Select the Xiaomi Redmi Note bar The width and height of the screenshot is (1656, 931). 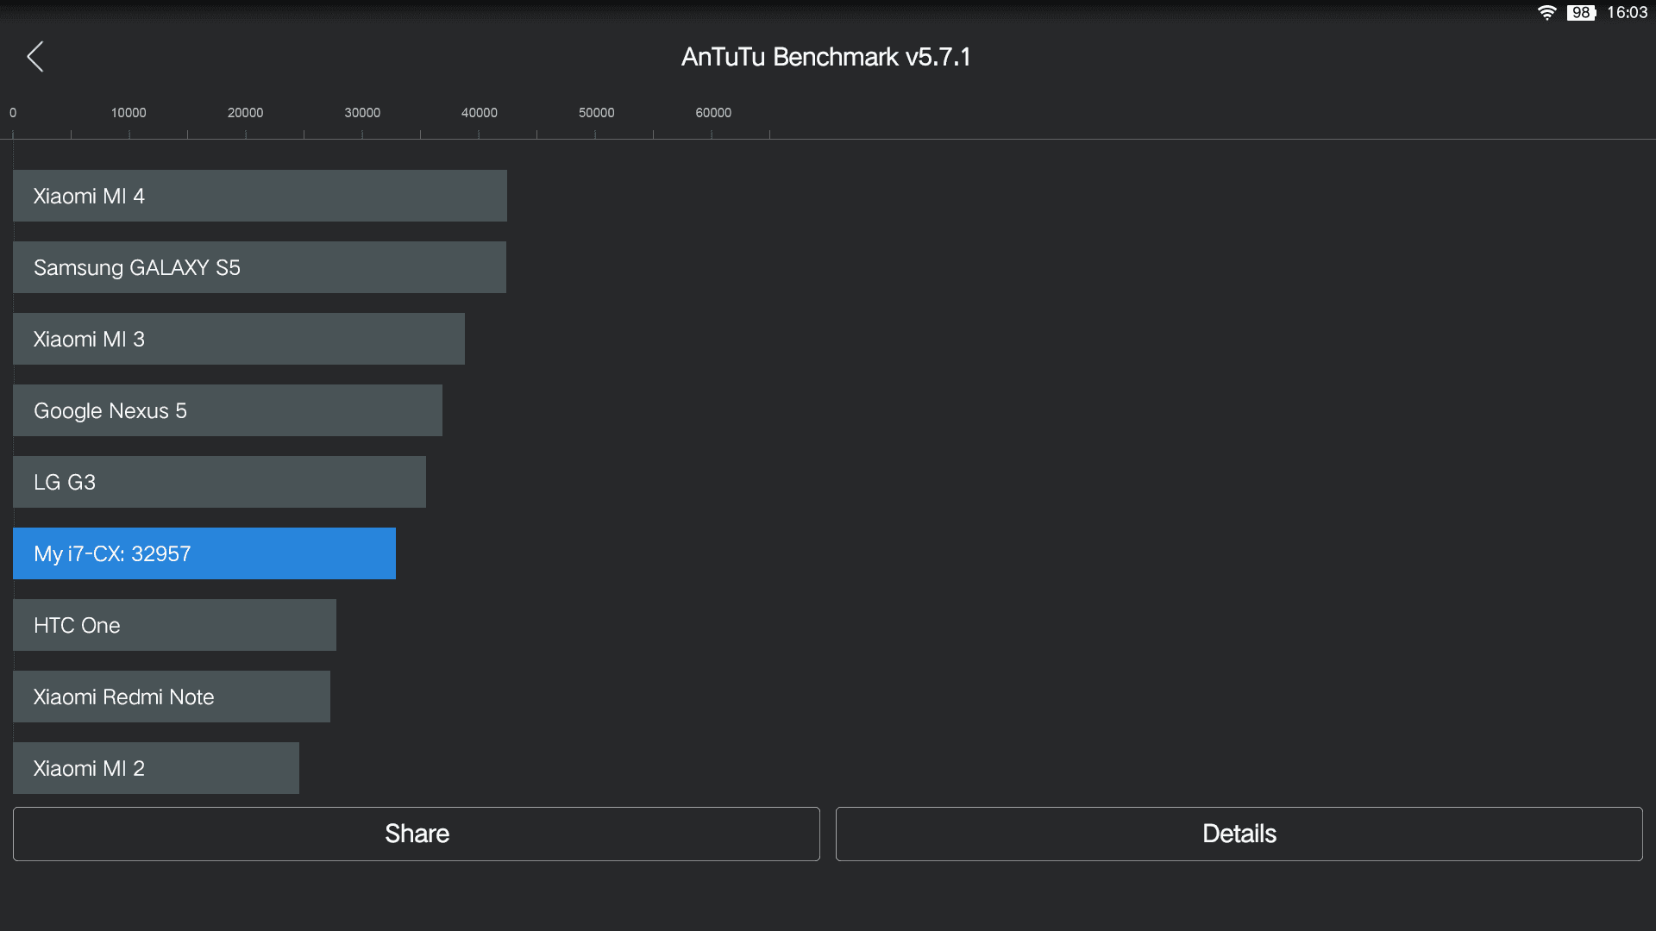(x=172, y=697)
